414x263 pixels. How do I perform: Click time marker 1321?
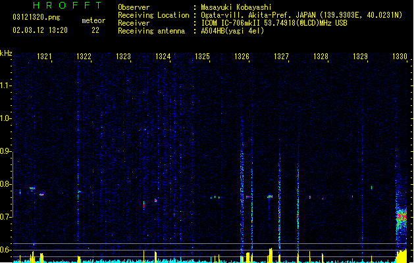[44, 57]
